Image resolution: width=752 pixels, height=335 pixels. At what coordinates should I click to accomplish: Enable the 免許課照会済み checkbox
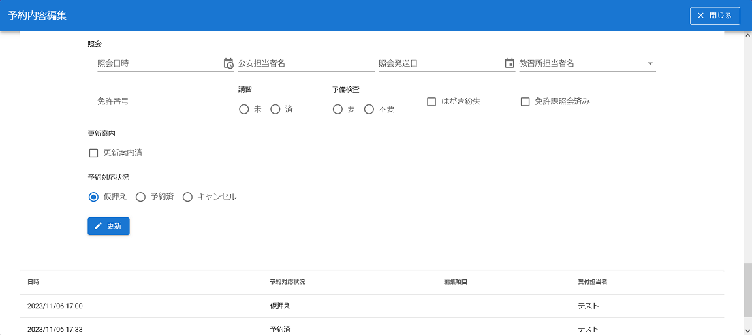pos(525,102)
